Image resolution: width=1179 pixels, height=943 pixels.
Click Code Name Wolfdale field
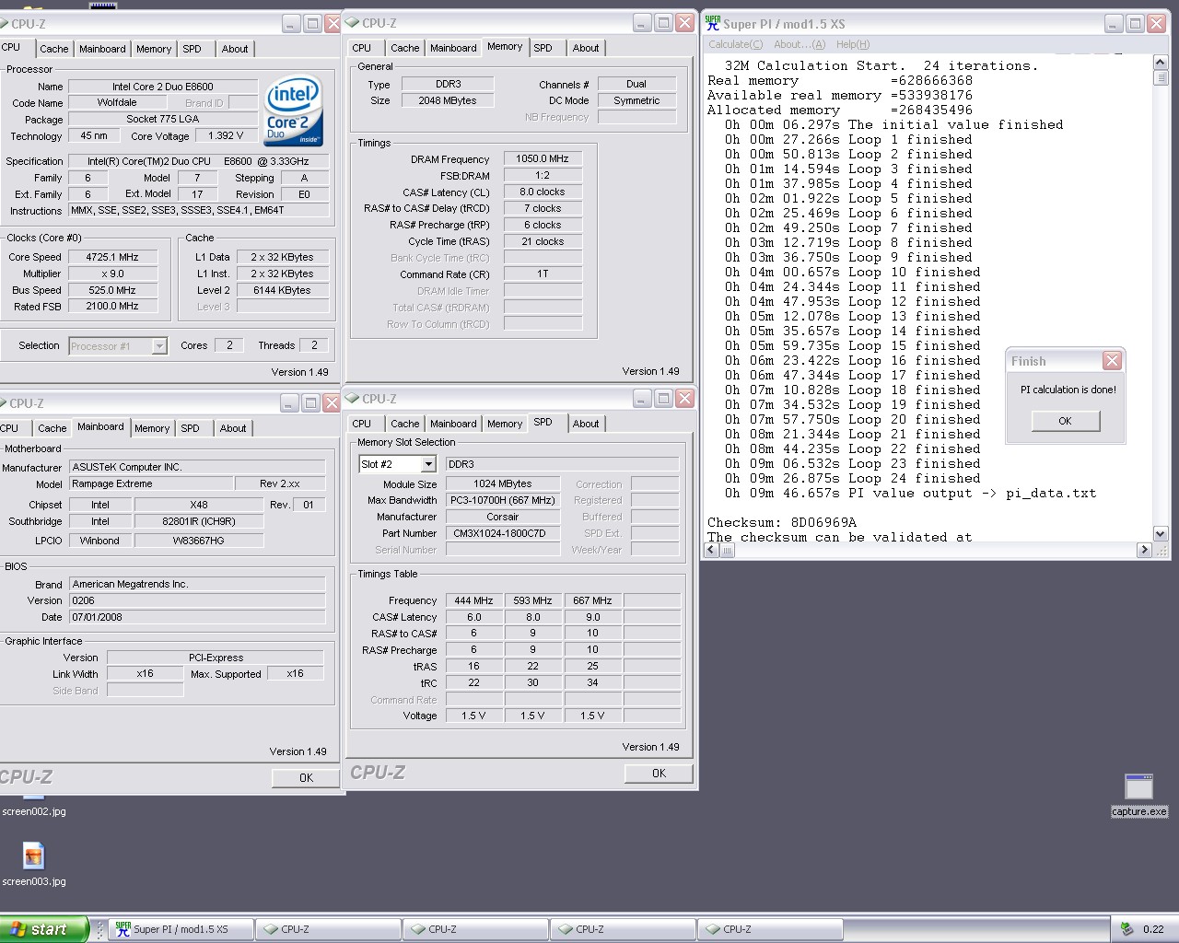[x=117, y=102]
